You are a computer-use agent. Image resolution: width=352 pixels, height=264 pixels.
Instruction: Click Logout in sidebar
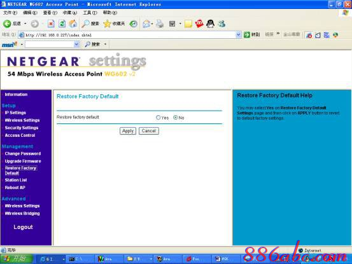pyautogui.click(x=23, y=227)
